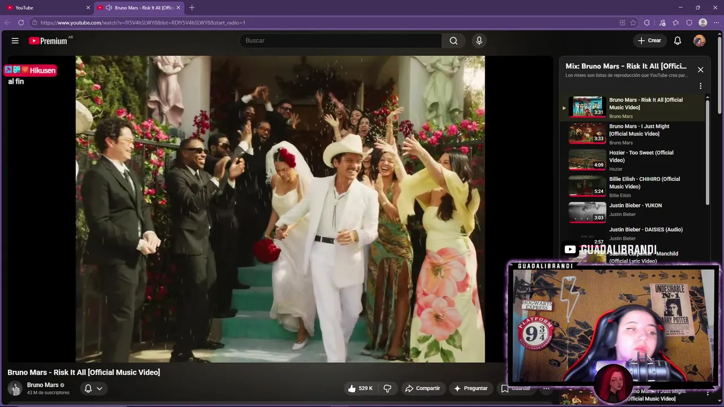The height and width of the screenshot is (407, 724).
Task: Select Billie Eilish - CHIHIRO in playlist
Action: [x=632, y=187]
